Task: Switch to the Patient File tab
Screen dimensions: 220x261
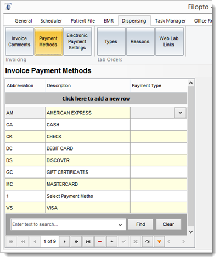Action: click(x=83, y=21)
